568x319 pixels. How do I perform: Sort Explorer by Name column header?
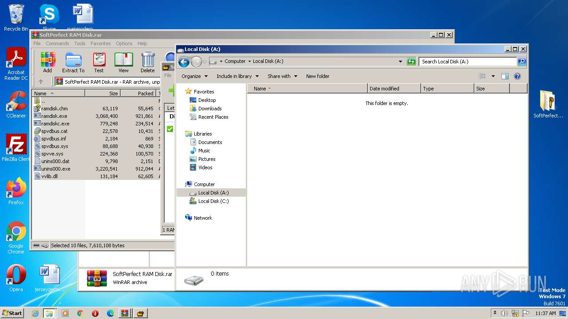(307, 89)
